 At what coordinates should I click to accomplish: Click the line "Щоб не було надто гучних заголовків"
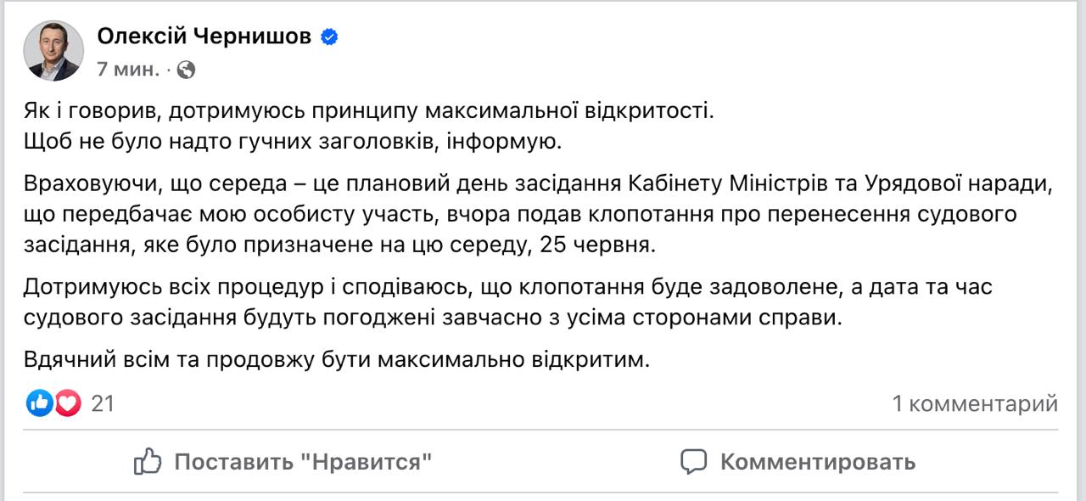click(x=293, y=141)
